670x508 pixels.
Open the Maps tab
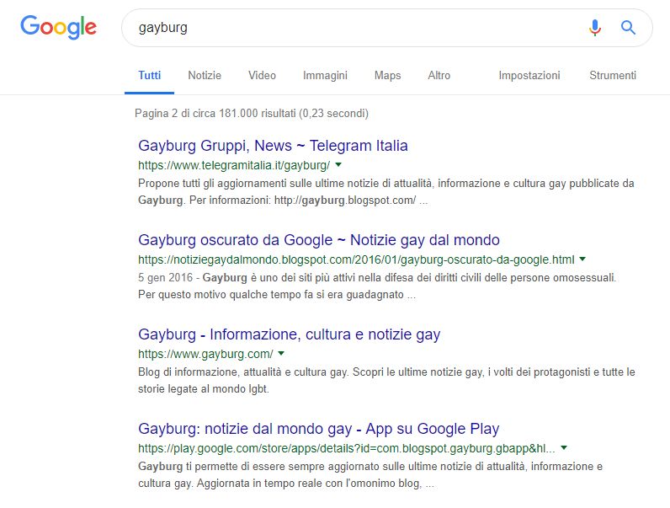[x=387, y=76]
